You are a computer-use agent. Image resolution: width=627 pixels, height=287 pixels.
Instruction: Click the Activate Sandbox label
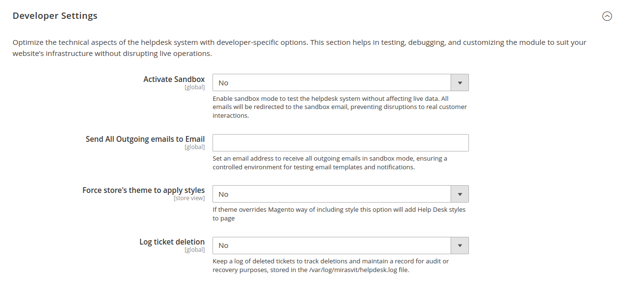click(173, 79)
